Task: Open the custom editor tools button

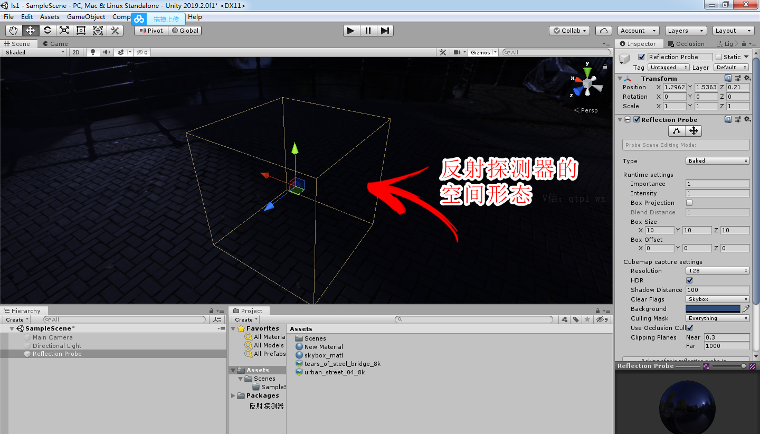Action: click(x=115, y=31)
